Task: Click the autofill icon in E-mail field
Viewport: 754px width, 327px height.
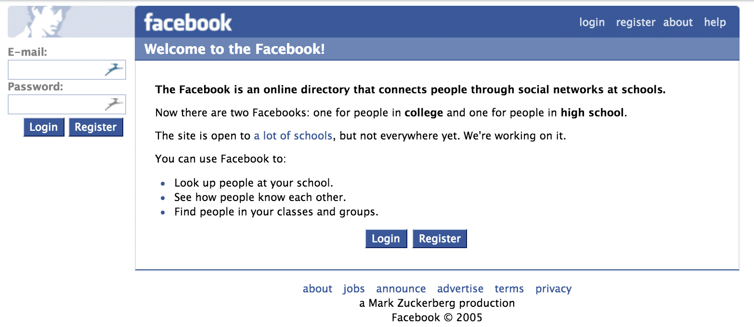Action: 114,70
